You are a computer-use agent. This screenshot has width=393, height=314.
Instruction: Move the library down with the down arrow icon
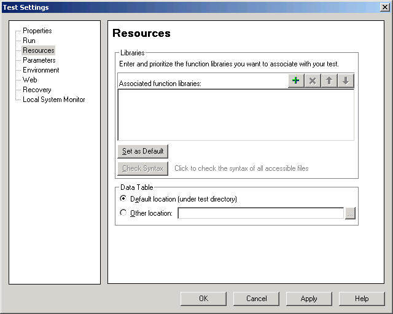[346, 80]
